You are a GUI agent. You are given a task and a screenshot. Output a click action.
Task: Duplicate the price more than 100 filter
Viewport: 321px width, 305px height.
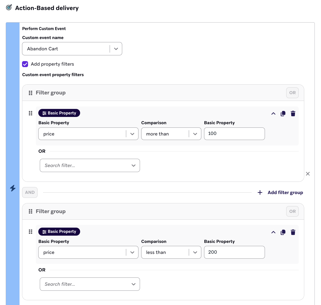click(283, 114)
